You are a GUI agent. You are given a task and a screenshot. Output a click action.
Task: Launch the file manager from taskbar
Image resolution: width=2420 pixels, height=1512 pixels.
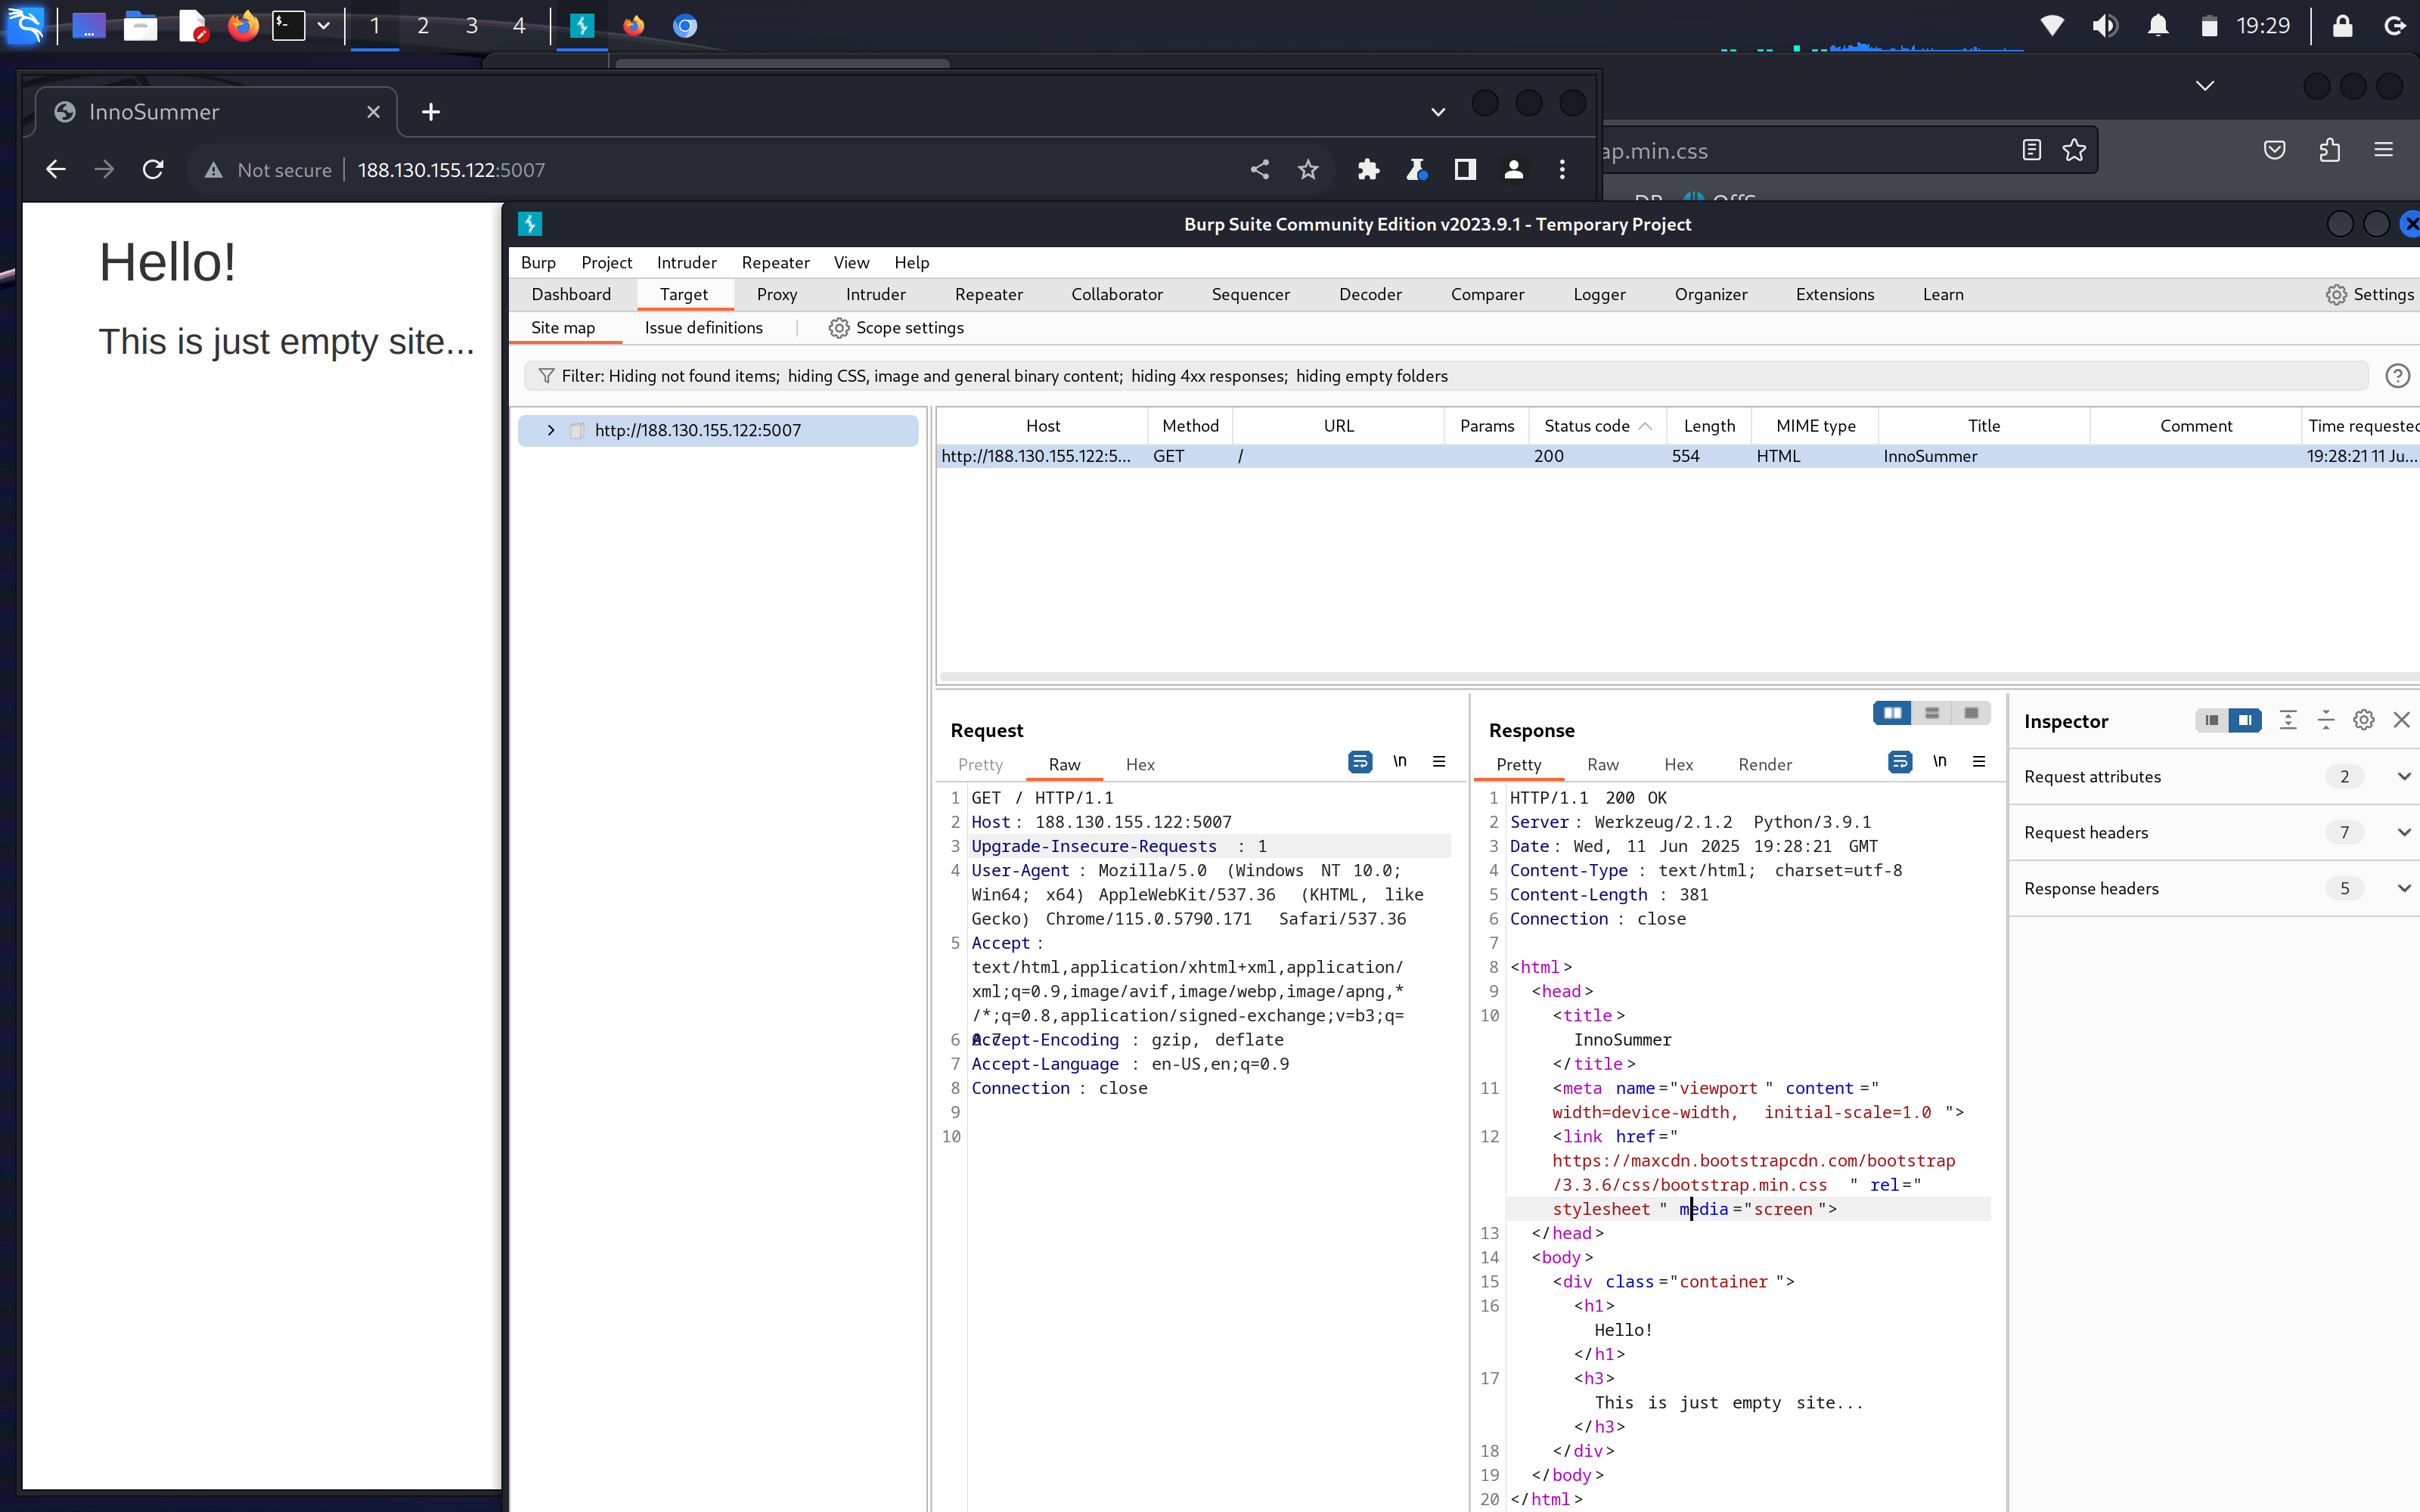point(140,25)
